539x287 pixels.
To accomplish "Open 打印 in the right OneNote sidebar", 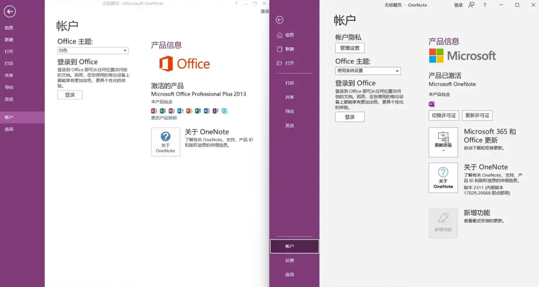I will pyautogui.click(x=295, y=83).
